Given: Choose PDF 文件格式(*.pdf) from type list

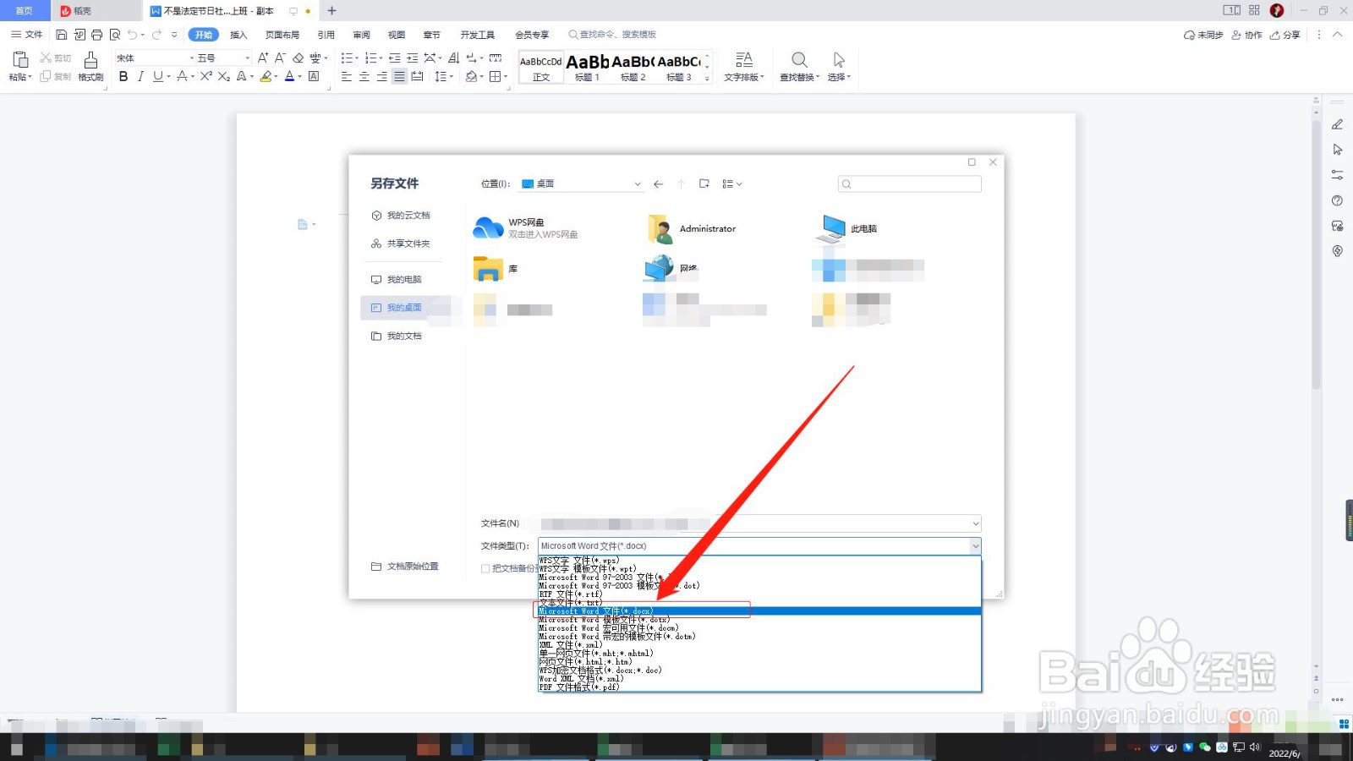Looking at the screenshot, I should coord(759,687).
